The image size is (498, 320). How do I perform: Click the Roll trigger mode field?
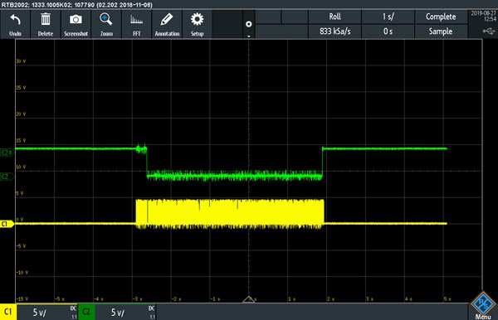(334, 17)
